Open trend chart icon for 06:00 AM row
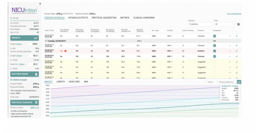 coord(230,56)
